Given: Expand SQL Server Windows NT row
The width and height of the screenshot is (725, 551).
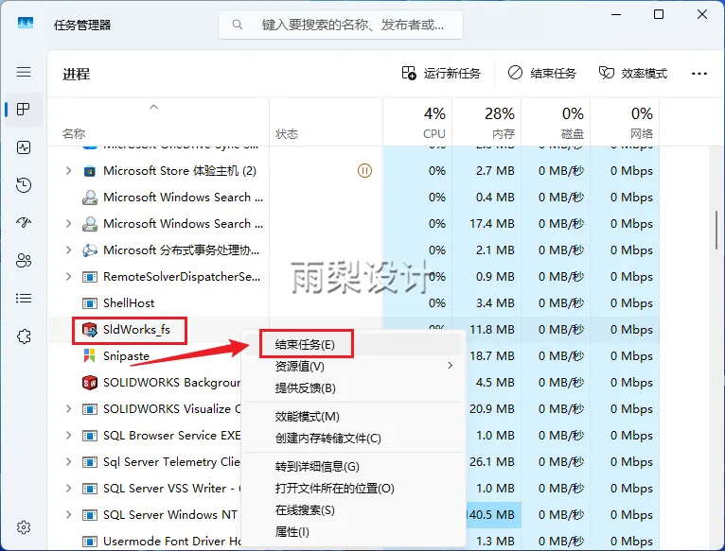Looking at the screenshot, I should (x=68, y=515).
